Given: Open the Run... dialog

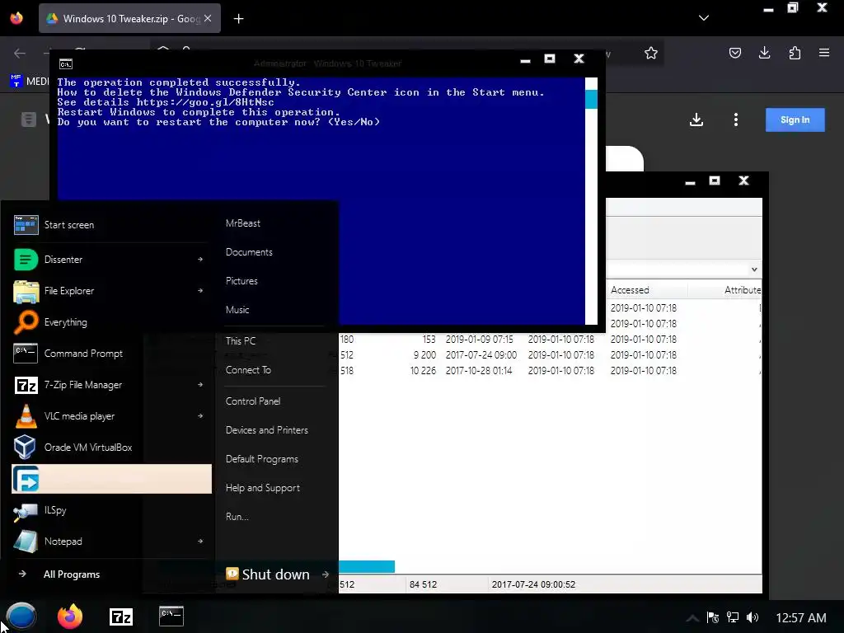Looking at the screenshot, I should coord(237,517).
